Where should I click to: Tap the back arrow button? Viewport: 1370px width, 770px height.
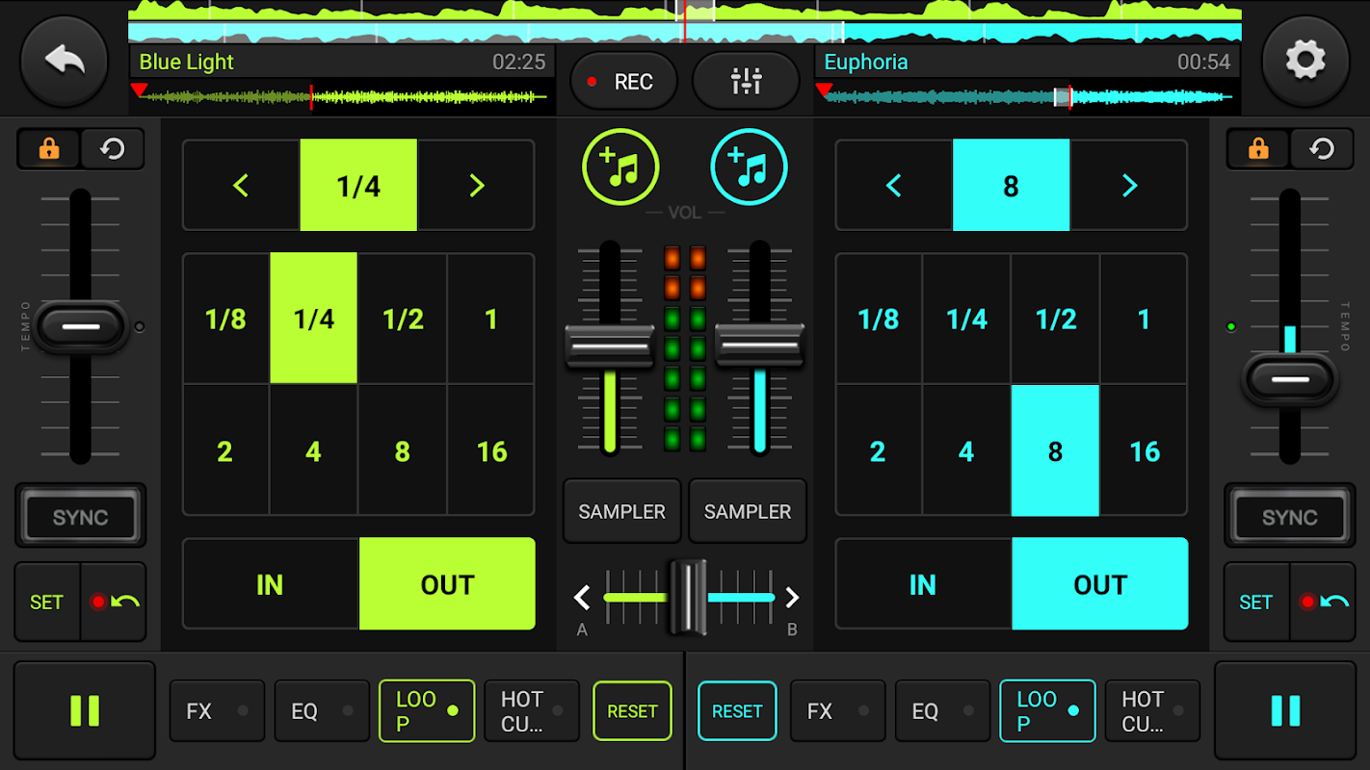64,61
